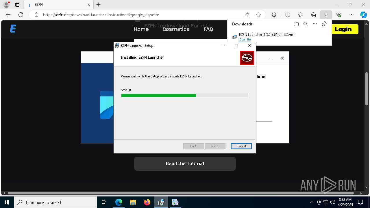370x208 pixels.
Task: Click the installer progress bar
Action: 184,95
